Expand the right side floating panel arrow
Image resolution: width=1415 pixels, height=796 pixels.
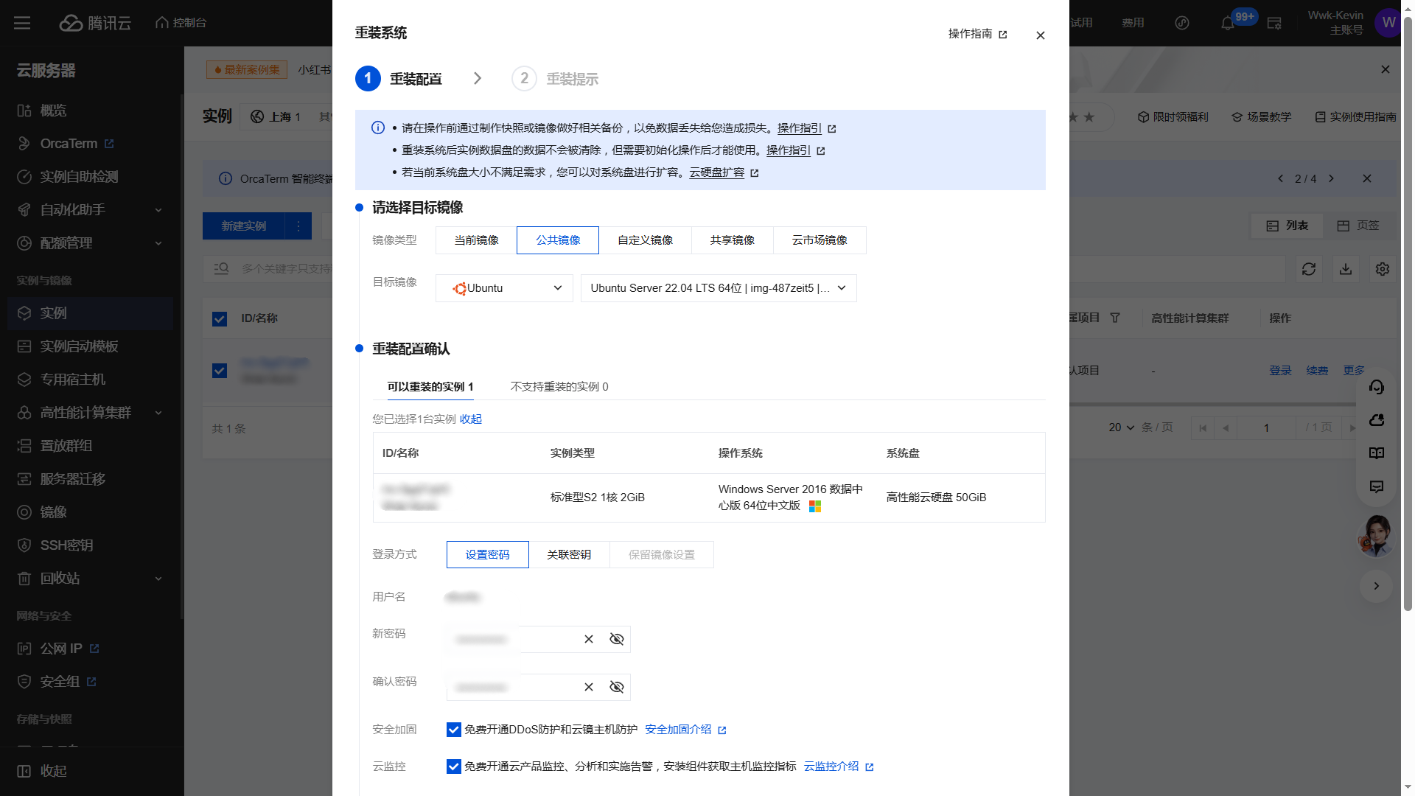point(1376,586)
